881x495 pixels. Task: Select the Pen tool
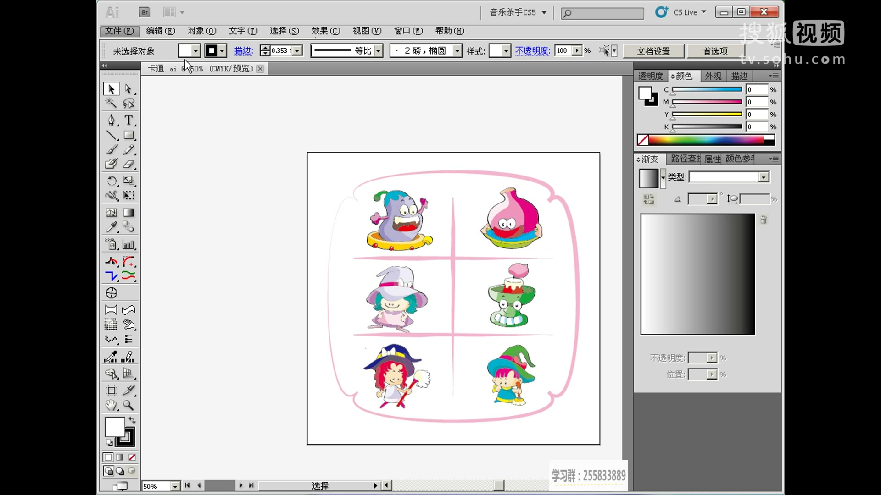(111, 121)
